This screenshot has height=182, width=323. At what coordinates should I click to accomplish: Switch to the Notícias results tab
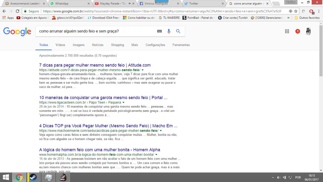98,45
